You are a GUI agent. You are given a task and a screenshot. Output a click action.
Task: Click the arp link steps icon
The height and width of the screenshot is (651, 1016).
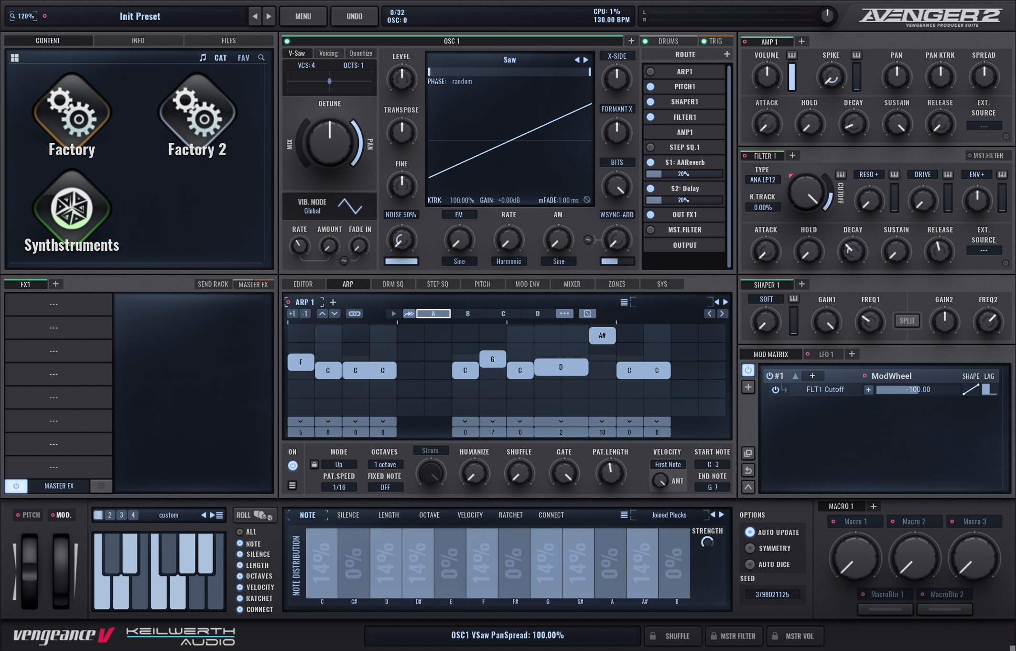click(x=354, y=314)
